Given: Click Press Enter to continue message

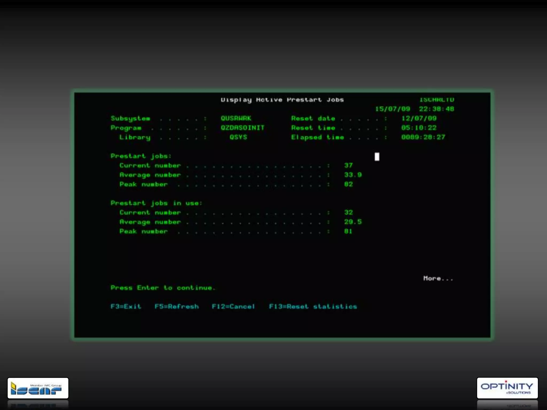Looking at the screenshot, I should 163,288.
